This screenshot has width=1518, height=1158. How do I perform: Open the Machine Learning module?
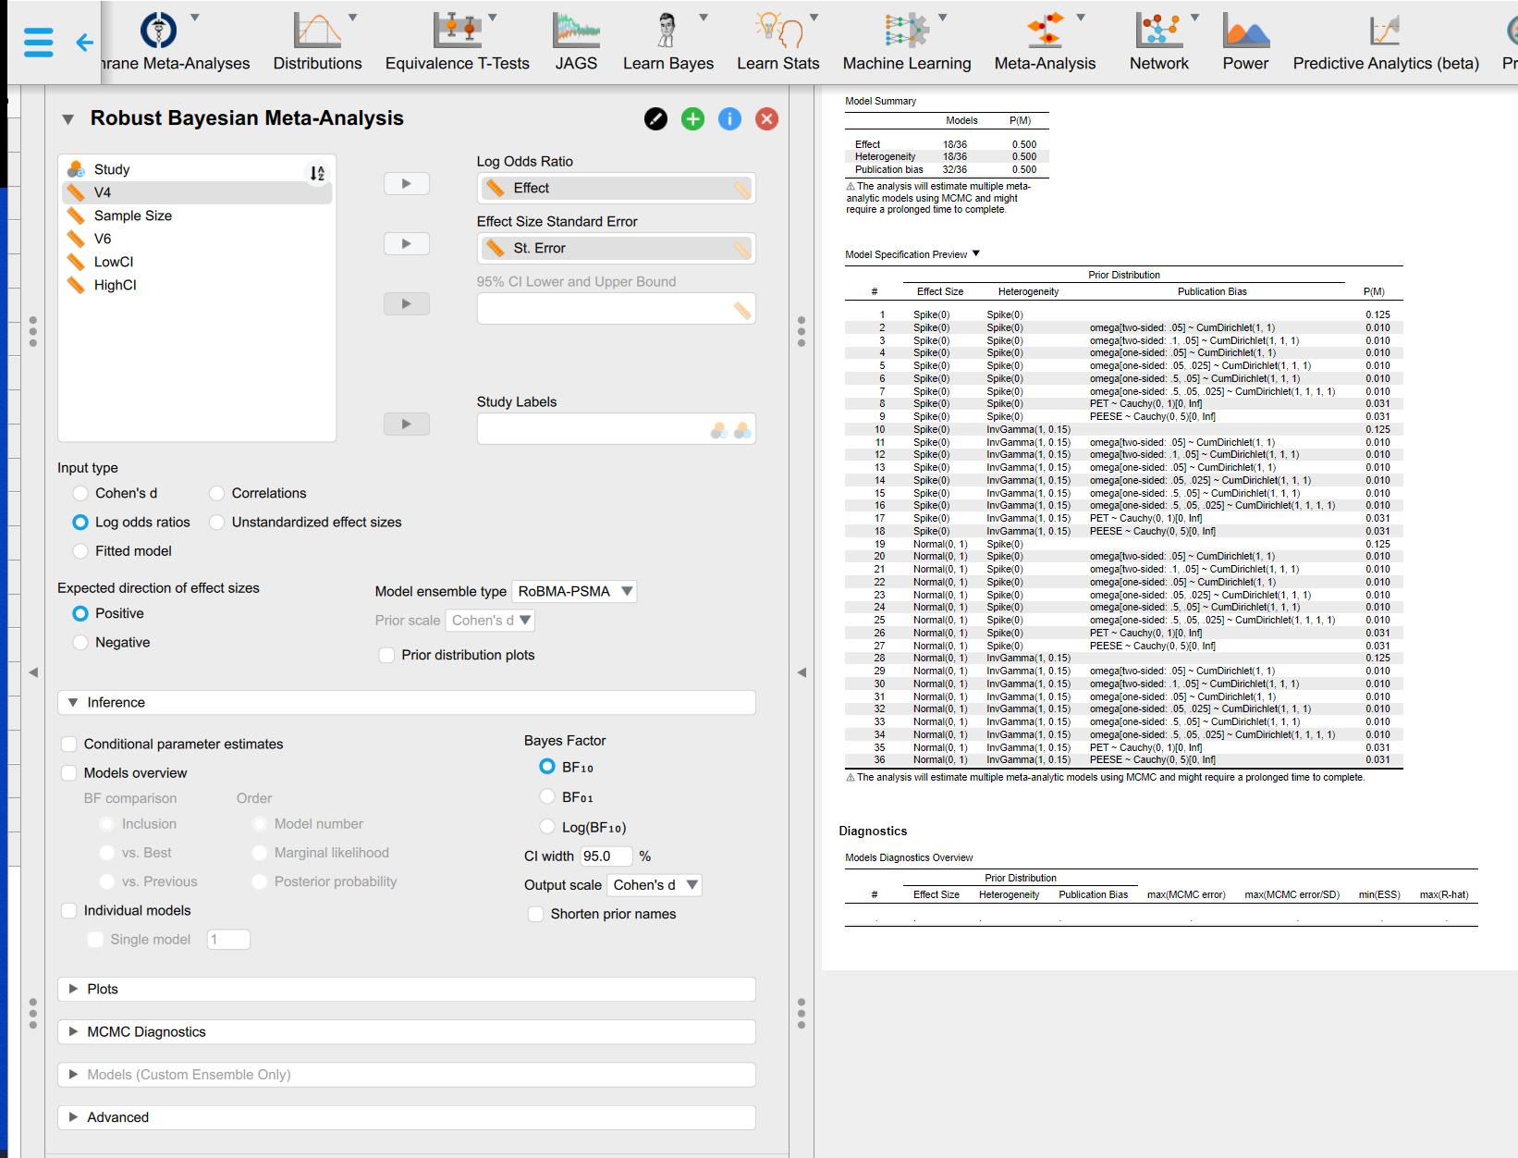pyautogui.click(x=906, y=42)
